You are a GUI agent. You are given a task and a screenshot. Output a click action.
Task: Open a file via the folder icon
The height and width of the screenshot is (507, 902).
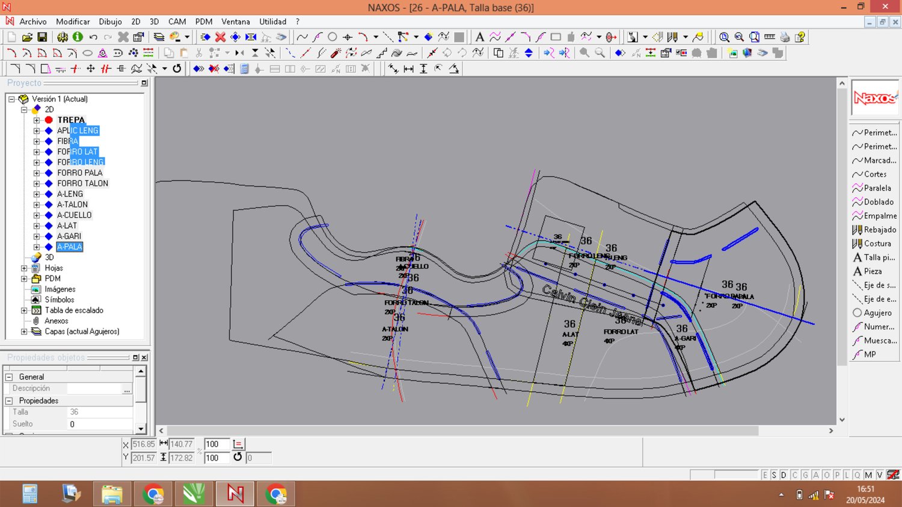[27, 37]
